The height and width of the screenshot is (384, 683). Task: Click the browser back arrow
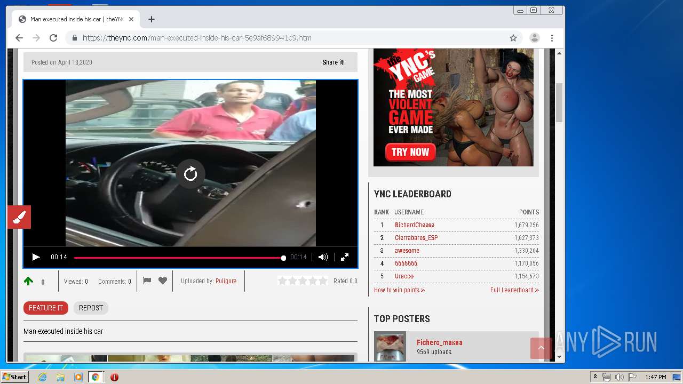click(x=19, y=38)
